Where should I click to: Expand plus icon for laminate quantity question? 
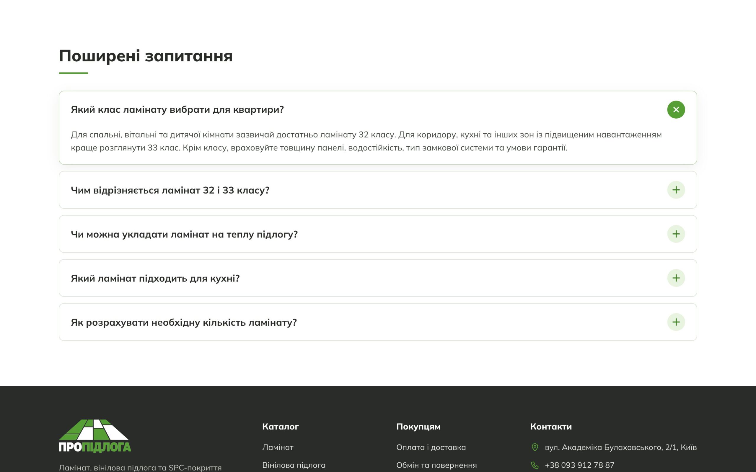pyautogui.click(x=676, y=322)
